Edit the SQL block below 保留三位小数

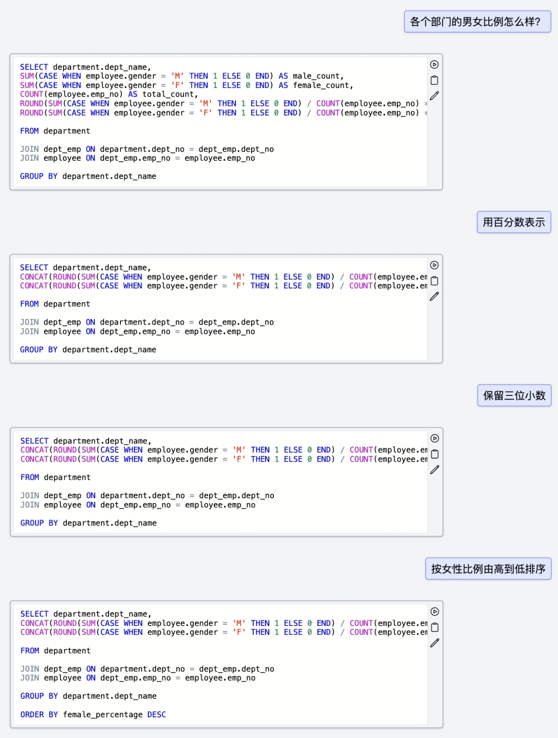(x=435, y=469)
